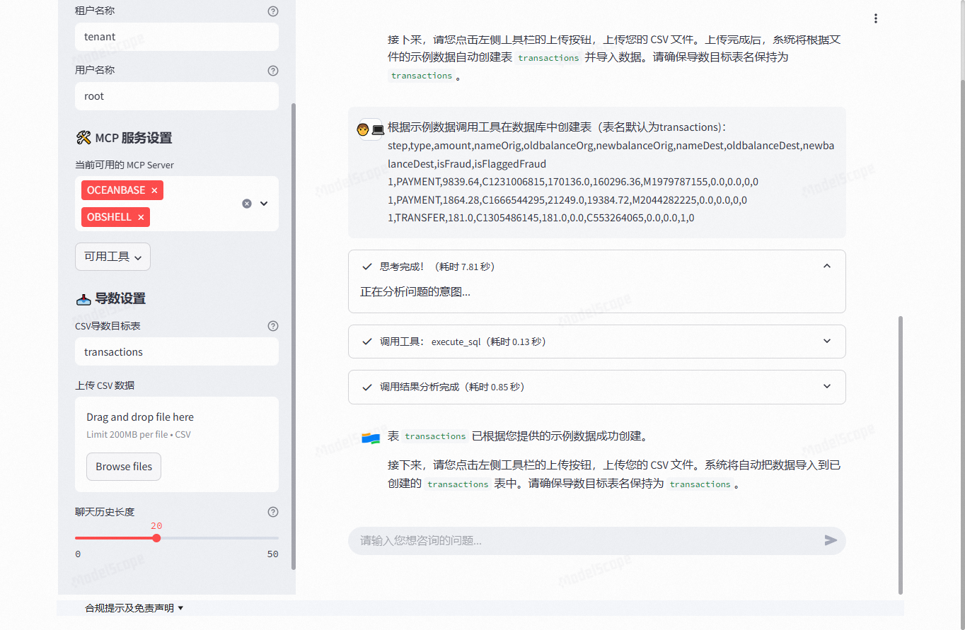965x630 pixels.
Task: Click the chat question input box
Action: (566, 540)
